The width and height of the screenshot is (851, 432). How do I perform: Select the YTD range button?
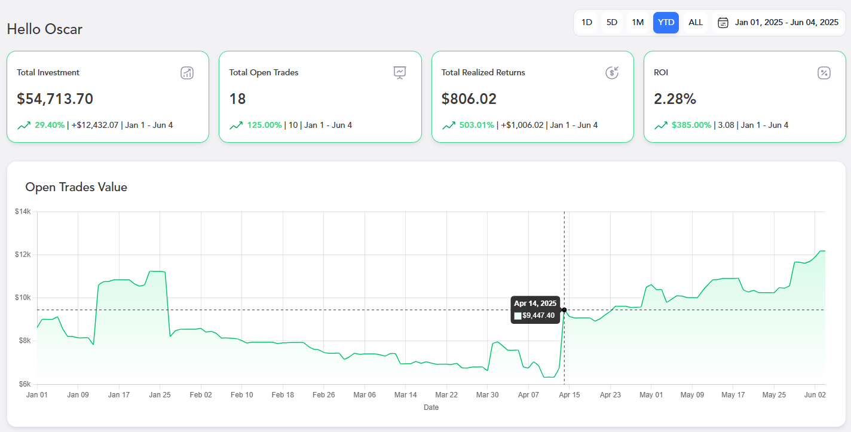[x=666, y=23]
